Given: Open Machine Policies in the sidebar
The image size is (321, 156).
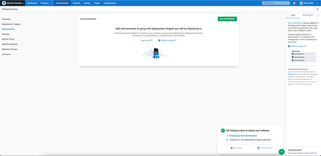Looking at the screenshot, I should tap(10, 44).
